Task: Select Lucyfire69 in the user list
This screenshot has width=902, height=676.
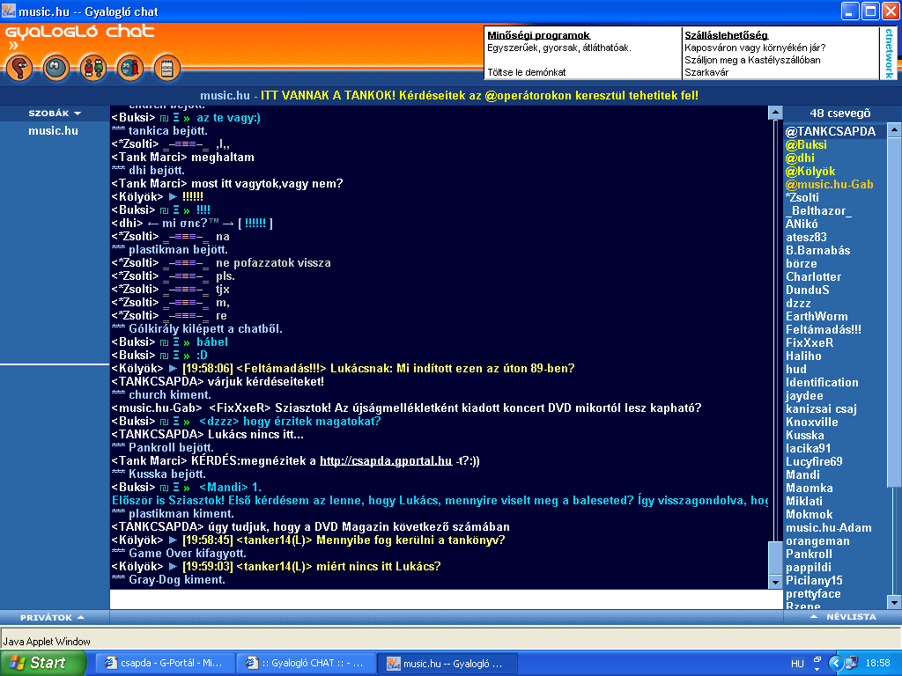Action: [814, 462]
